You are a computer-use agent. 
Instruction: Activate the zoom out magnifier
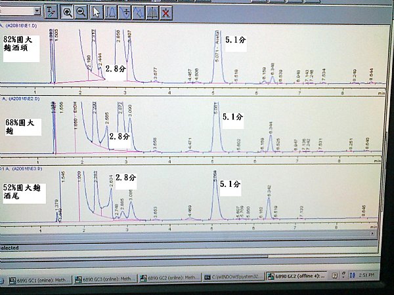pos(81,12)
